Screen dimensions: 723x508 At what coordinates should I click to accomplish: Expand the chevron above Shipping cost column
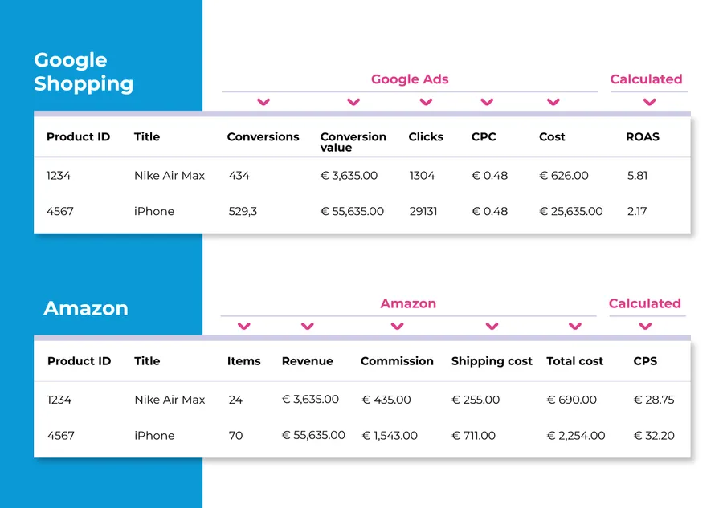492,326
